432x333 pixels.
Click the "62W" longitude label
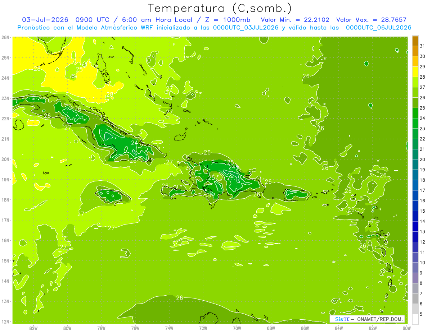point(373,328)
